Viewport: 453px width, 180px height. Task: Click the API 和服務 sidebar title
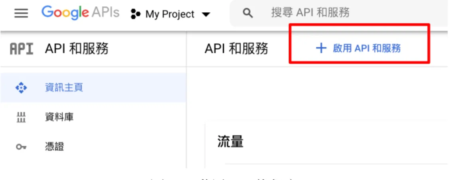(77, 48)
